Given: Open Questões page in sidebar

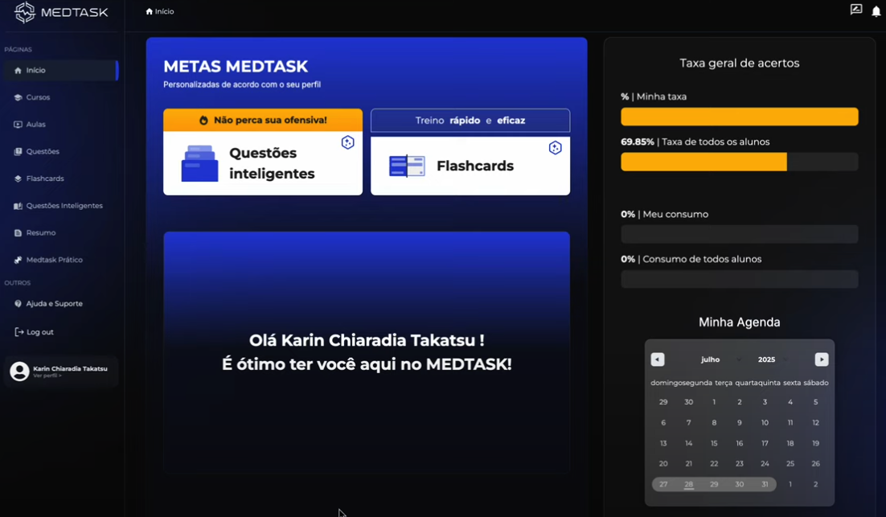Looking at the screenshot, I should tap(61, 152).
